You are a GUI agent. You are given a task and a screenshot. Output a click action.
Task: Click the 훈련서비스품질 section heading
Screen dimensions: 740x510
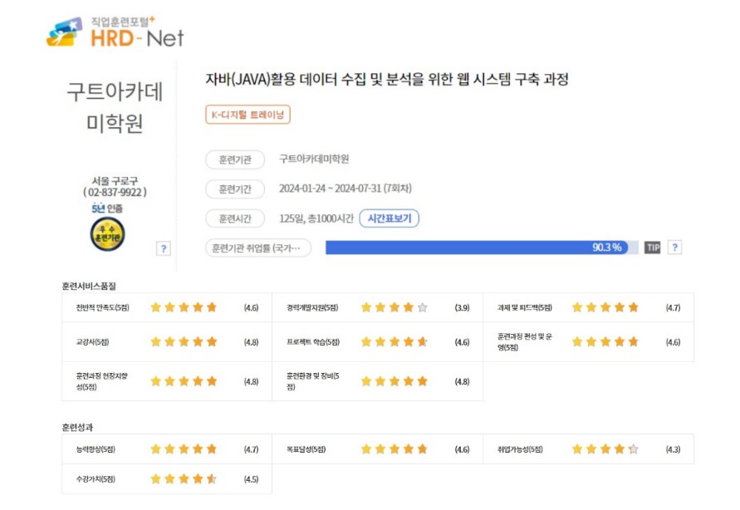click(x=89, y=286)
